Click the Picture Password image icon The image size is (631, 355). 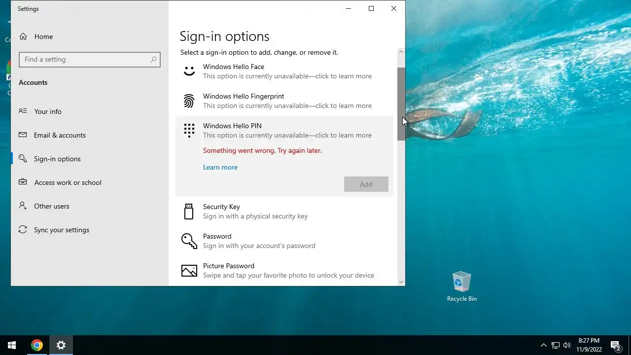click(189, 271)
